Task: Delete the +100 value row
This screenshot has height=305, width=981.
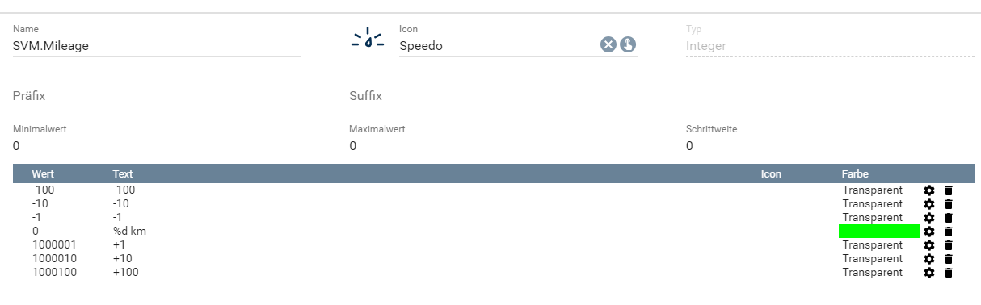Action: [949, 273]
